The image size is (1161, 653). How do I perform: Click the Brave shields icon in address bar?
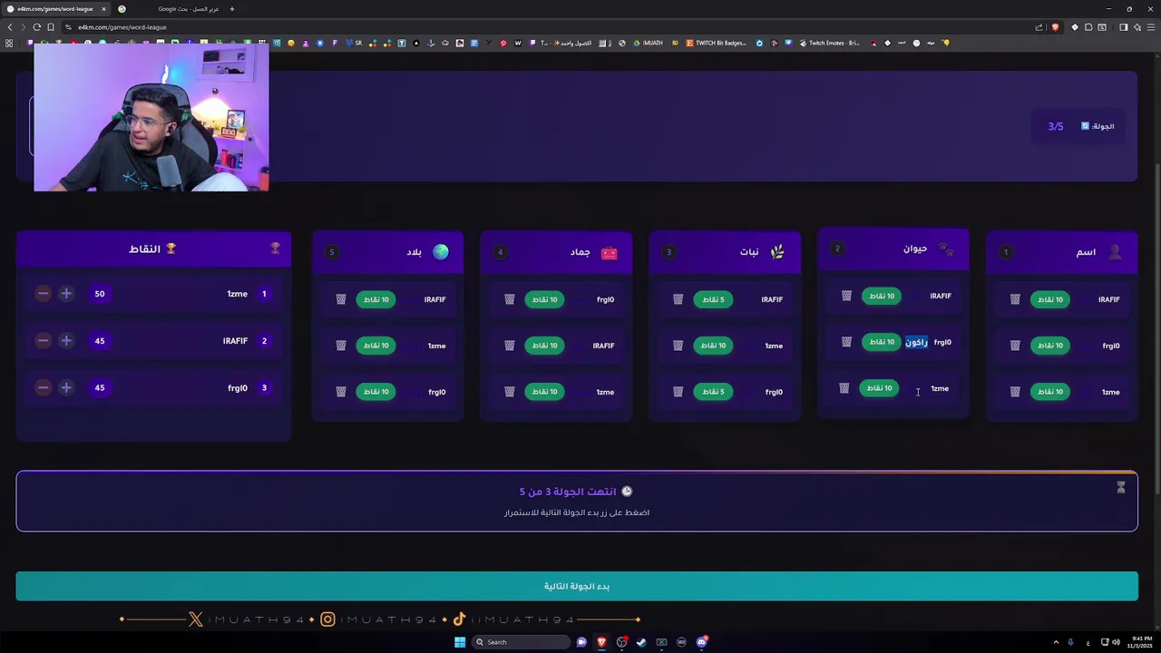pyautogui.click(x=1055, y=27)
